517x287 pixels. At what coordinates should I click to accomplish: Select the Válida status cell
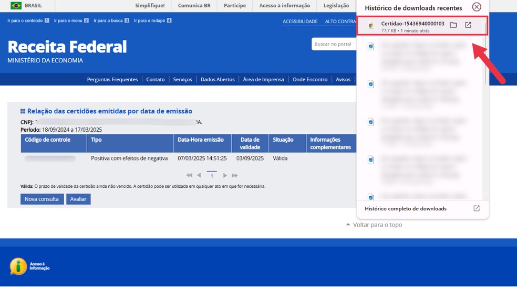coord(280,158)
